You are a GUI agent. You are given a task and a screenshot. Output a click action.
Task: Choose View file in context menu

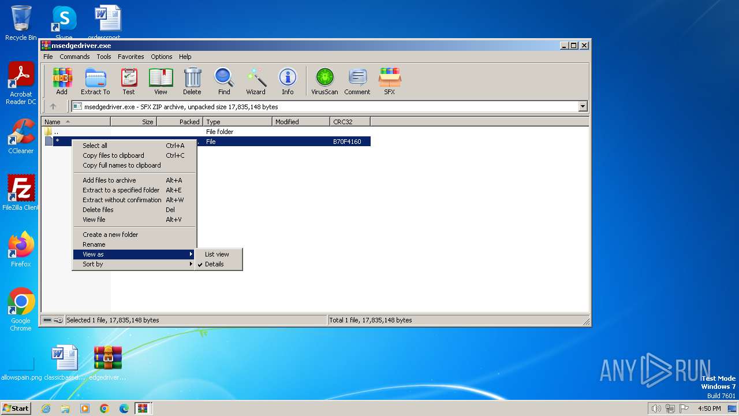point(135,220)
